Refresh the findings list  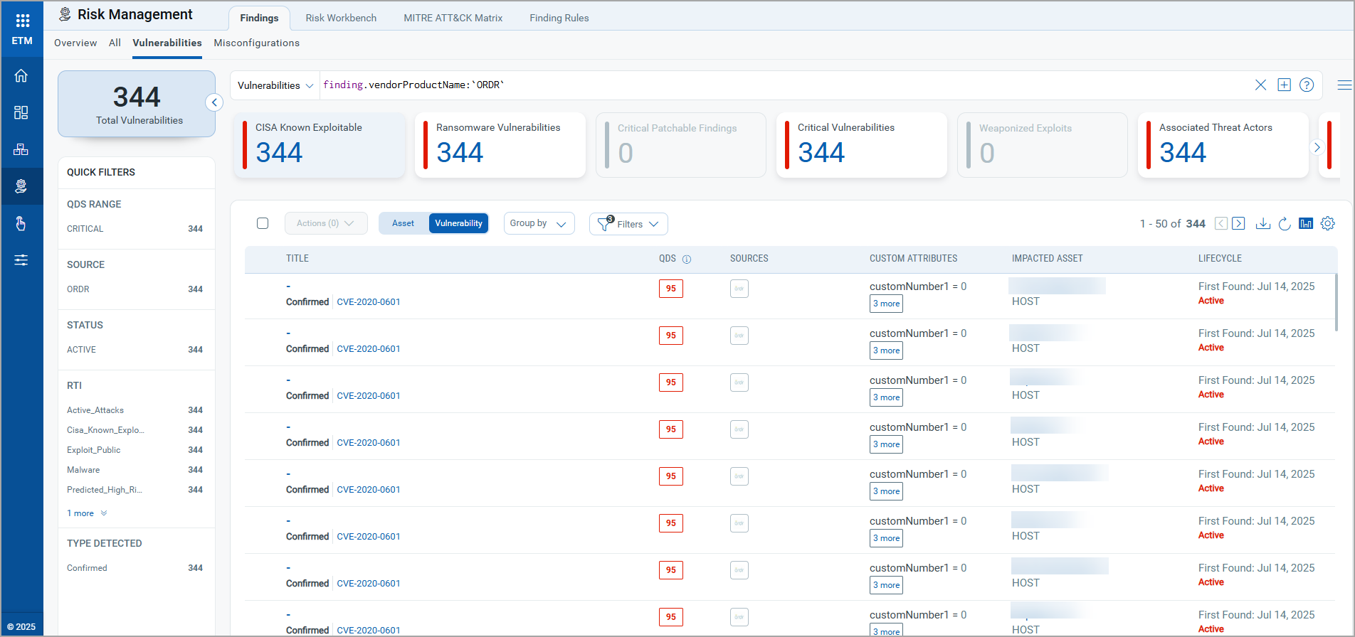point(1285,224)
